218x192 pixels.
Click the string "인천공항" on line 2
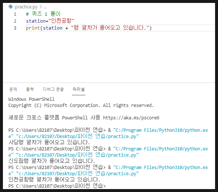[x=61, y=21]
